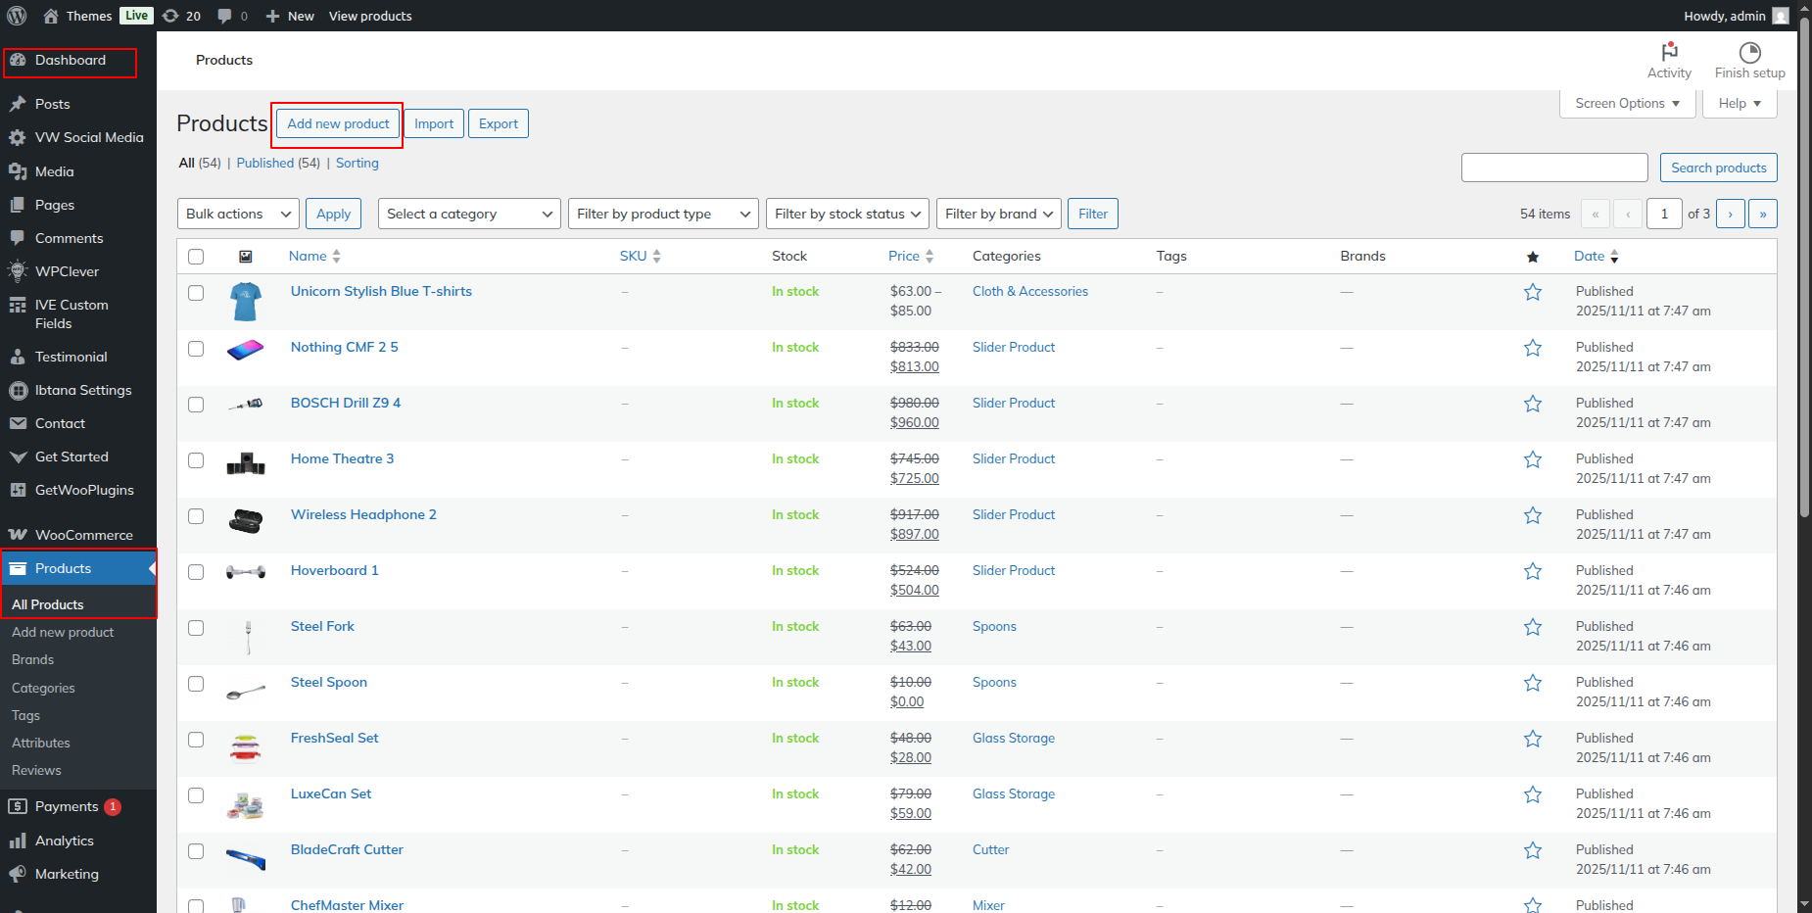1812x913 pixels.
Task: Open WooCommerce in the sidebar menu
Action: click(x=83, y=535)
